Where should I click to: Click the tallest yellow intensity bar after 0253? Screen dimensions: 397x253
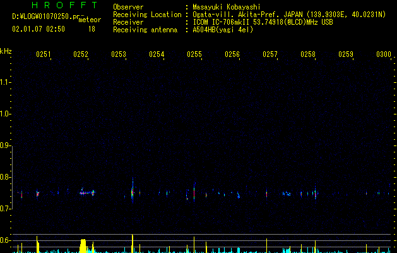coord(133,244)
